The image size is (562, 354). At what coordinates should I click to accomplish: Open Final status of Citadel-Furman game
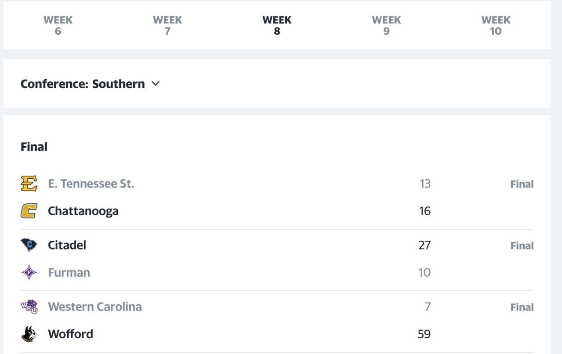point(522,246)
